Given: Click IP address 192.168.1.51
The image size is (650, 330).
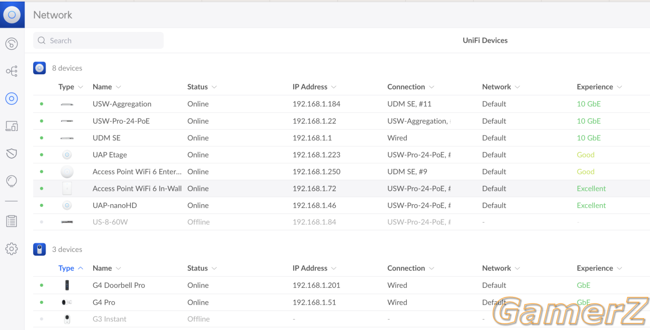Looking at the screenshot, I should coord(314,302).
